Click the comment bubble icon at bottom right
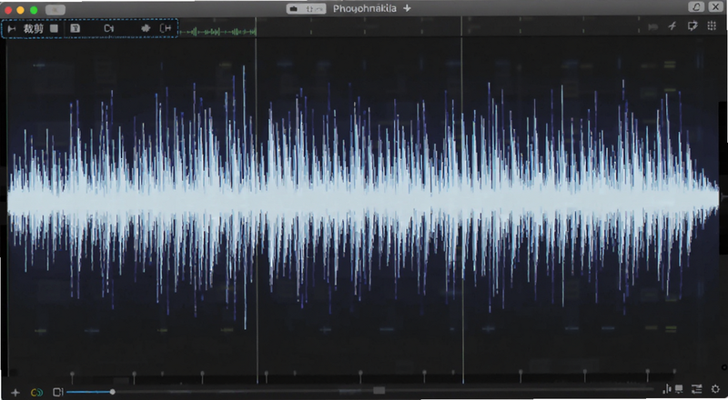This screenshot has width=728, height=400. coord(679,389)
